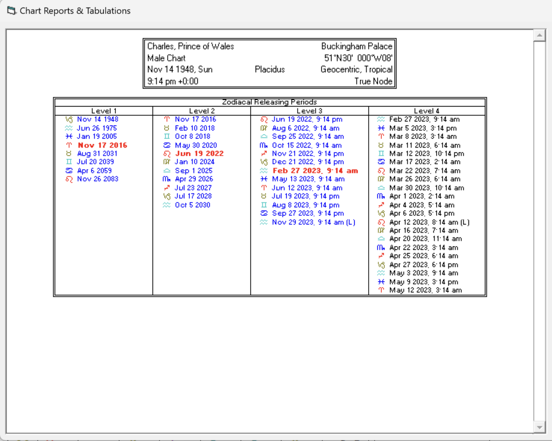This screenshot has width=552, height=441.
Task: Click the Chart Reports window title icon
Action: tap(11, 11)
